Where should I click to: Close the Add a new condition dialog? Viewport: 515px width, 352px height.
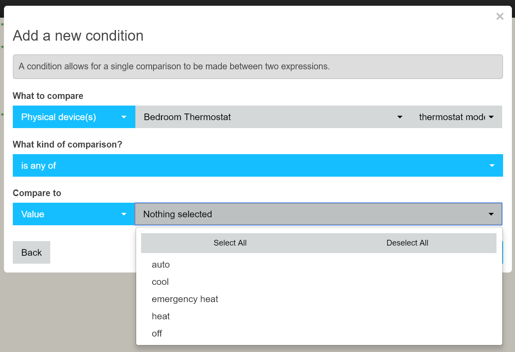point(500,16)
